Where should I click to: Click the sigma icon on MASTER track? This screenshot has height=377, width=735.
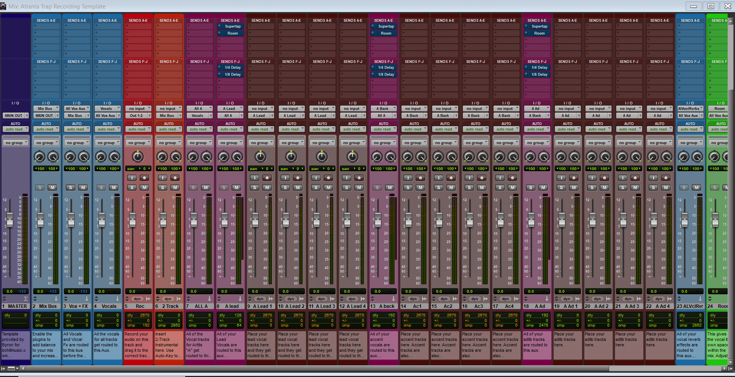point(26,299)
